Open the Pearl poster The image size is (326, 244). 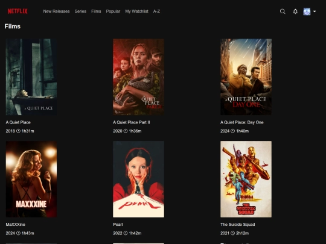coord(138,180)
